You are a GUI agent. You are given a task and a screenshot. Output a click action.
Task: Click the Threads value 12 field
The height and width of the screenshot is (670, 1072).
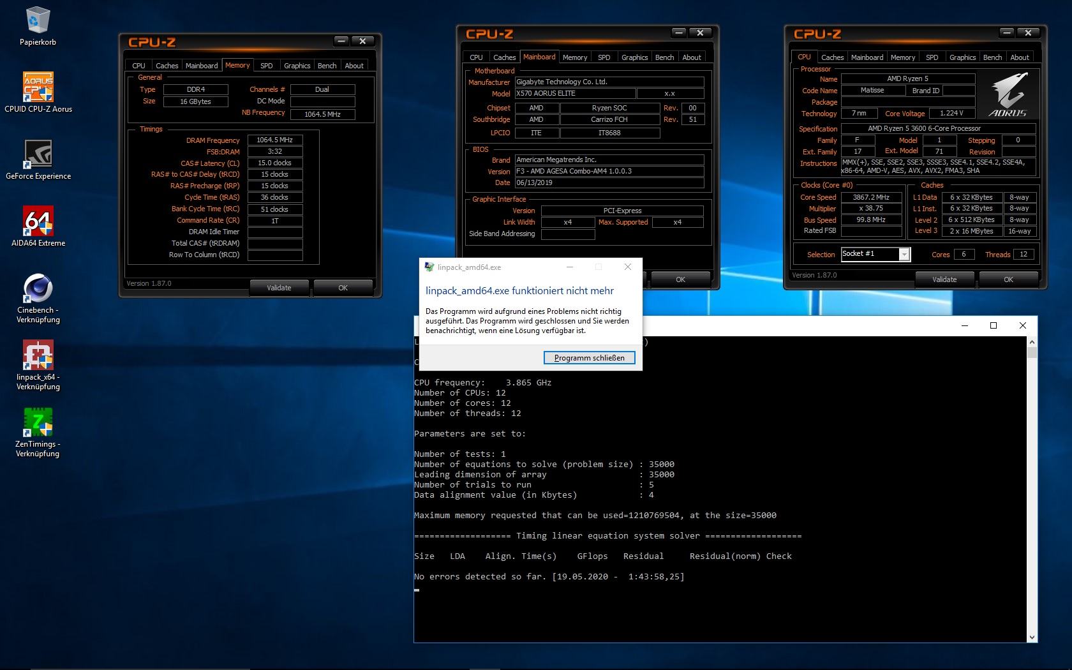pos(1024,254)
